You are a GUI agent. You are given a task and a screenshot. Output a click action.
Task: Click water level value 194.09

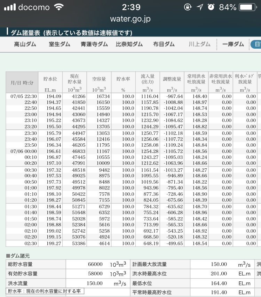54,96
